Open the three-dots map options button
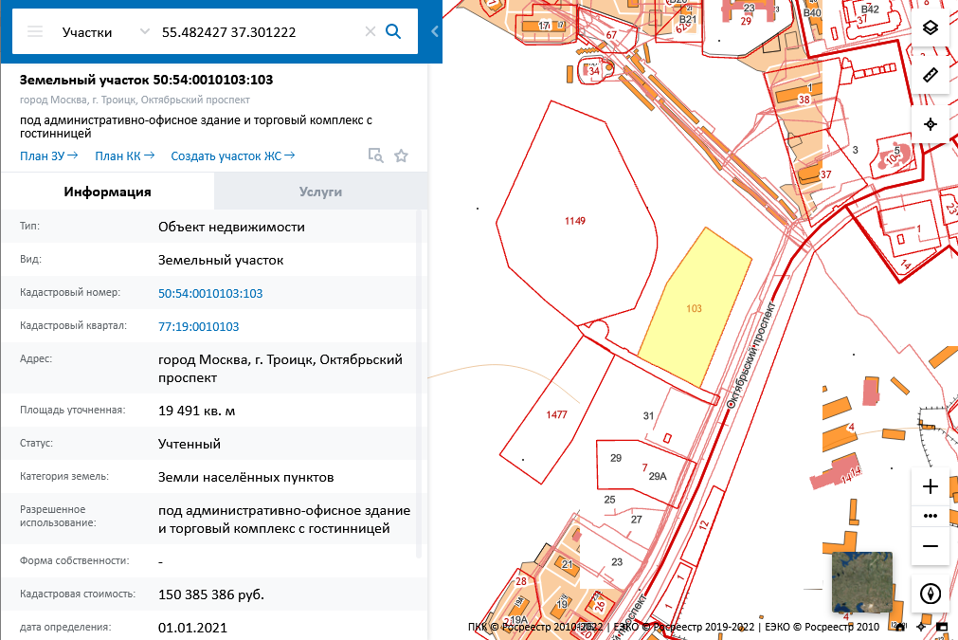 pos(931,516)
